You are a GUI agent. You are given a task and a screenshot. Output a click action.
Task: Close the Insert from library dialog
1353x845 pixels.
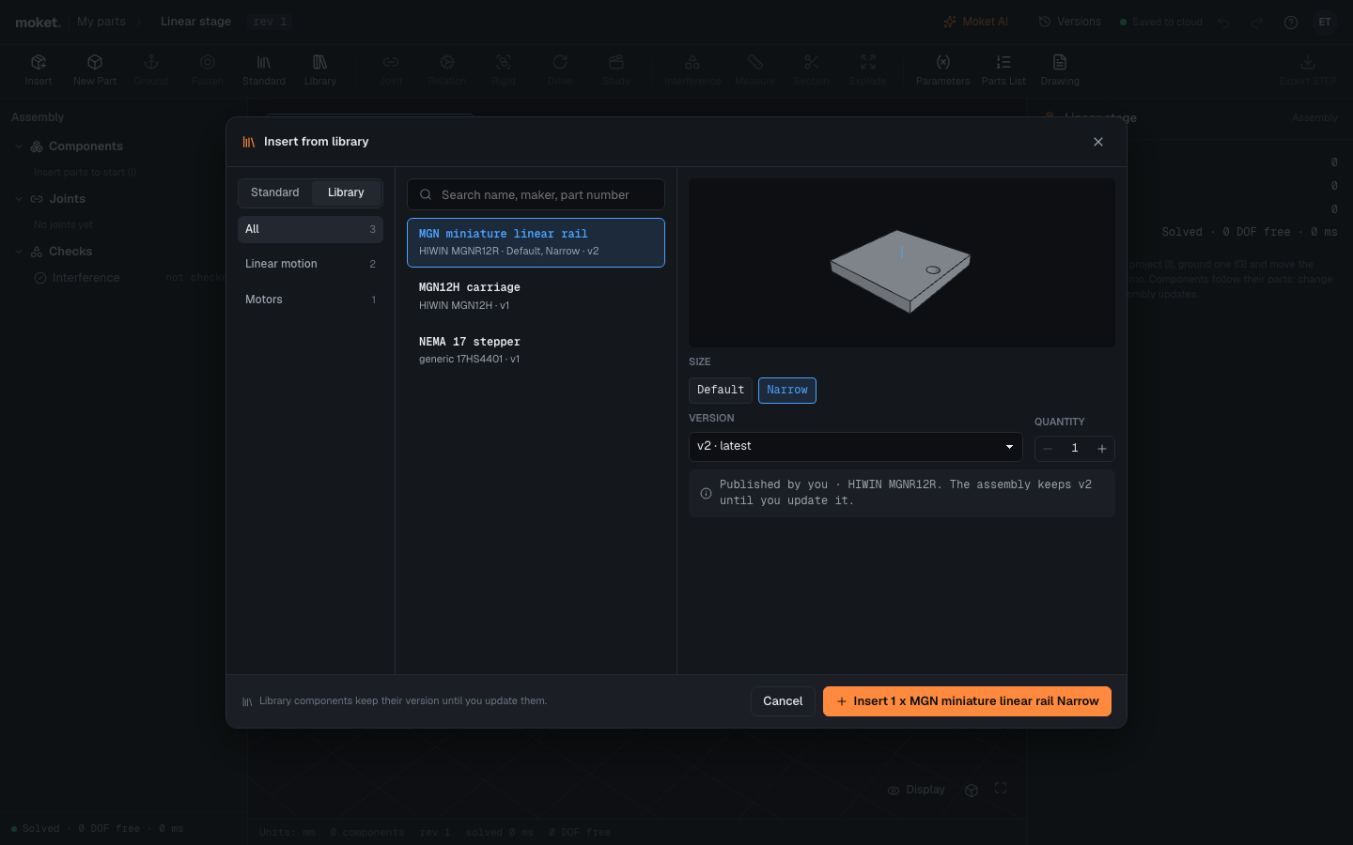pyautogui.click(x=1098, y=142)
